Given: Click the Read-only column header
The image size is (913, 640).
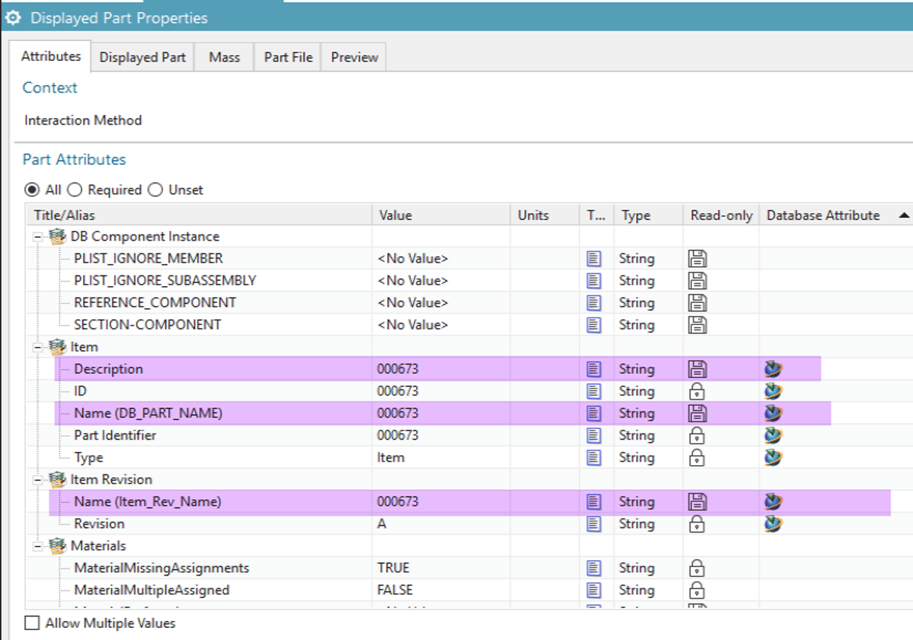Looking at the screenshot, I should (x=721, y=215).
